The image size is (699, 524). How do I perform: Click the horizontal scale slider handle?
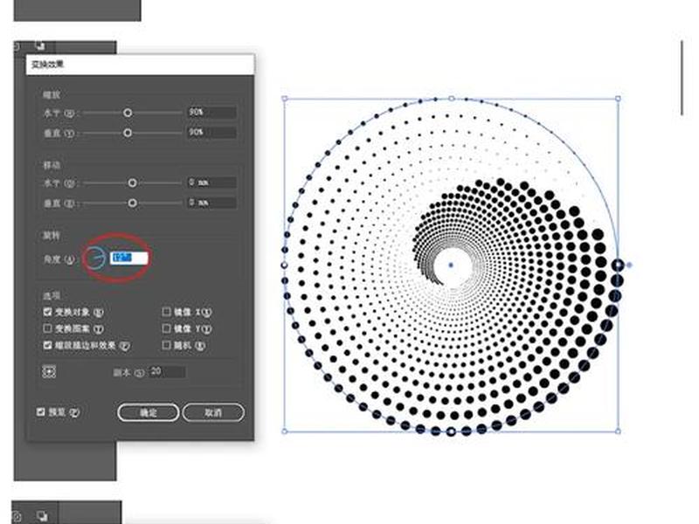(x=128, y=113)
